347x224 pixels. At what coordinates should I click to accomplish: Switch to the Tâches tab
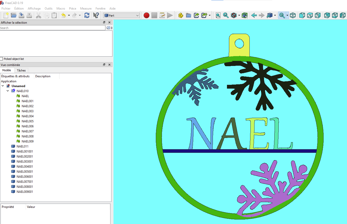click(x=21, y=70)
